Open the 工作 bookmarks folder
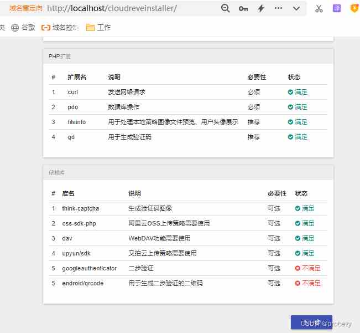Viewport: 360px width, 333px height. [98, 28]
